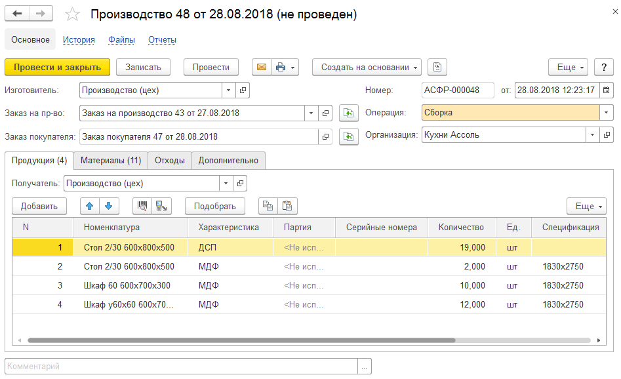Open document report sheet icon
The image size is (621, 379).
[437, 68]
